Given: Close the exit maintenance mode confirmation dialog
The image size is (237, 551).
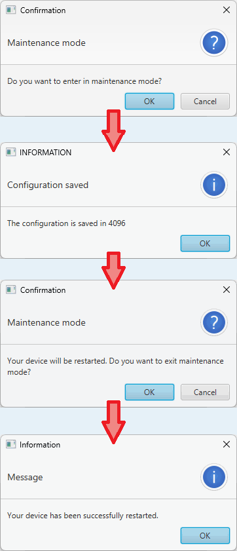Looking at the screenshot, I should 227,290.
